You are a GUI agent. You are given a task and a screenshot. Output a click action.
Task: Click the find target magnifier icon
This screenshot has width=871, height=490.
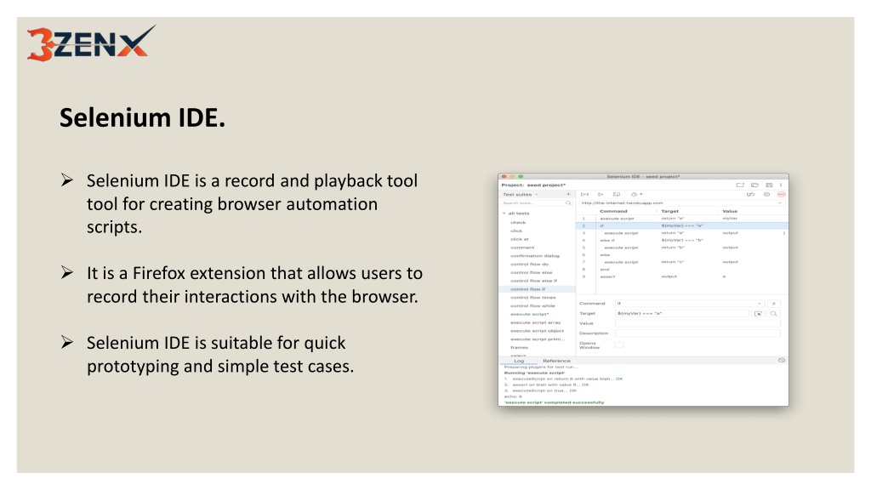pos(773,314)
